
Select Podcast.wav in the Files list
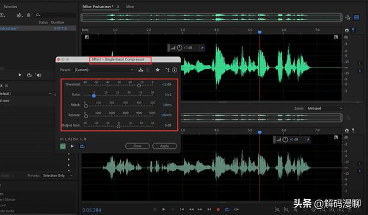coord(38,28)
